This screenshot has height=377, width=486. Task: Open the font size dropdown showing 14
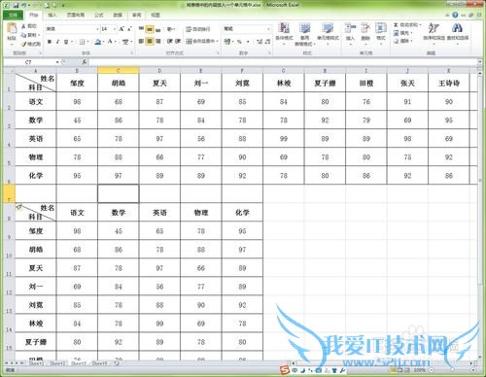point(115,29)
